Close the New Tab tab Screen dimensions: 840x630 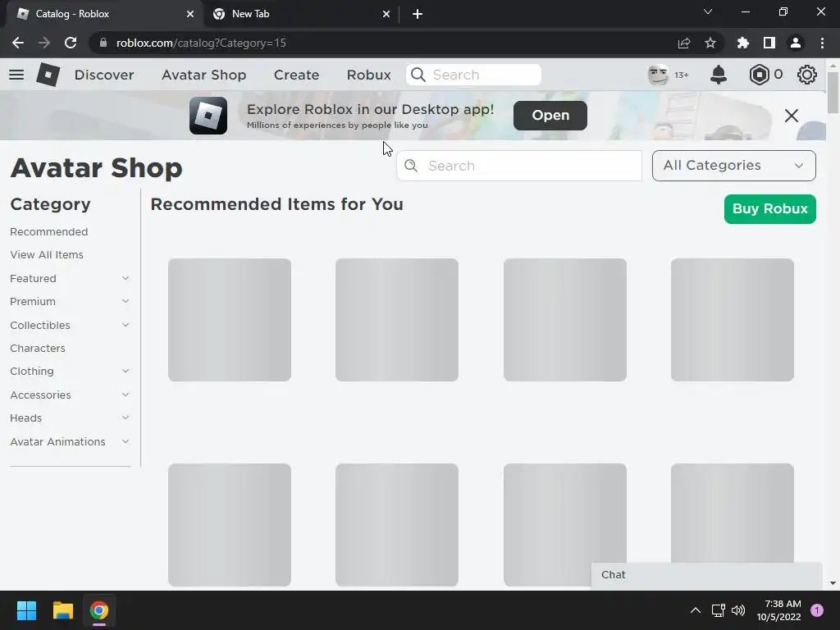(x=386, y=14)
